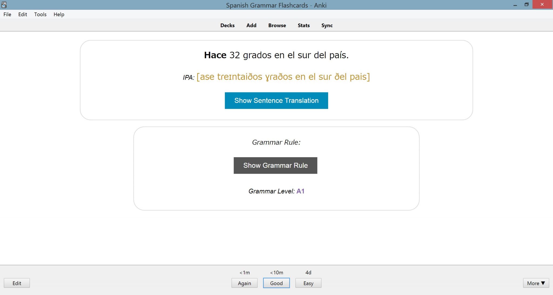The height and width of the screenshot is (295, 553).
Task: Start a Sync with AnkiWeb
Action: (327, 25)
